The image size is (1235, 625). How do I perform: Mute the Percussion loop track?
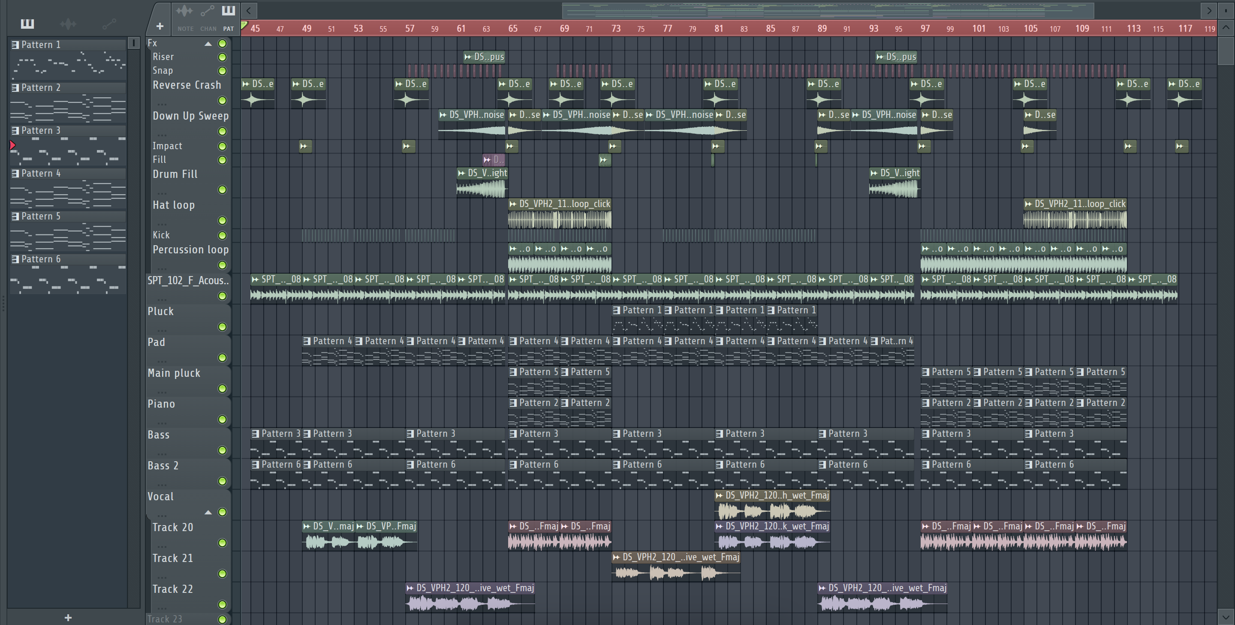(x=222, y=265)
